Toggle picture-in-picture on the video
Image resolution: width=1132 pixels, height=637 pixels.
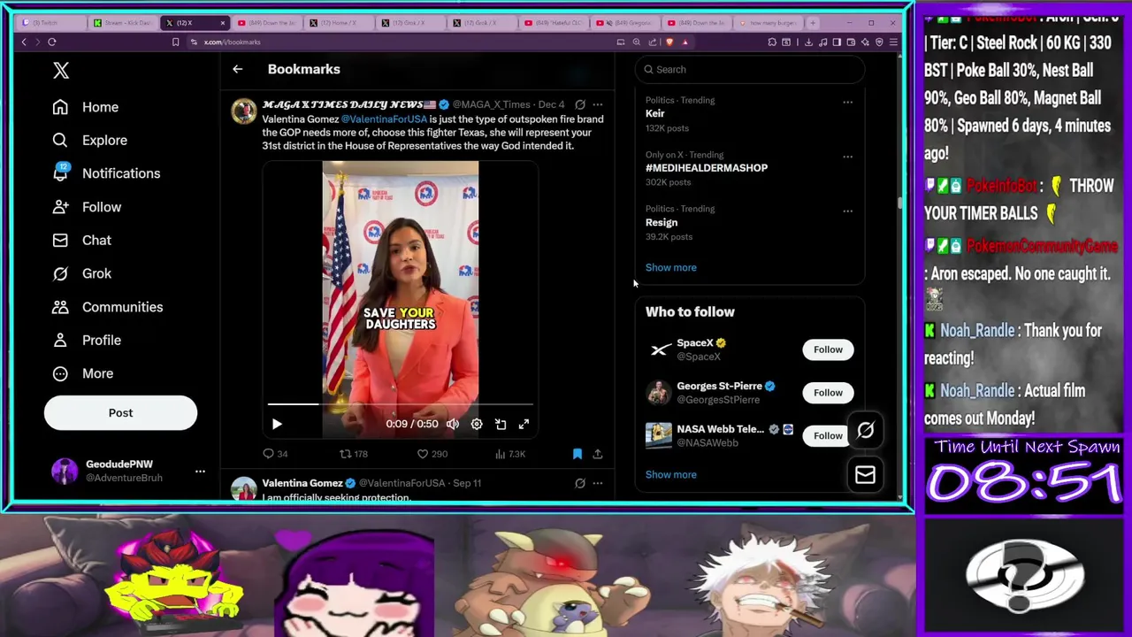[x=501, y=424]
